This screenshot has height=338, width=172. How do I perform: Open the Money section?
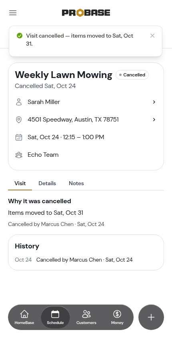(x=117, y=317)
